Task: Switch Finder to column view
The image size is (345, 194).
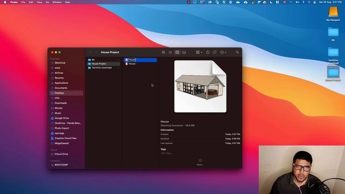Action: pos(177,52)
